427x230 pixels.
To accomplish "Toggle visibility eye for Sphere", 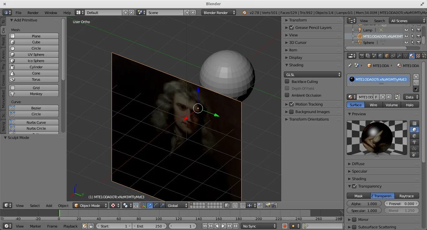I will click(406, 42).
